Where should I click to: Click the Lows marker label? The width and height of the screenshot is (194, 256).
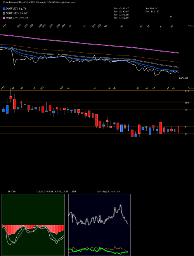(x=191, y=88)
